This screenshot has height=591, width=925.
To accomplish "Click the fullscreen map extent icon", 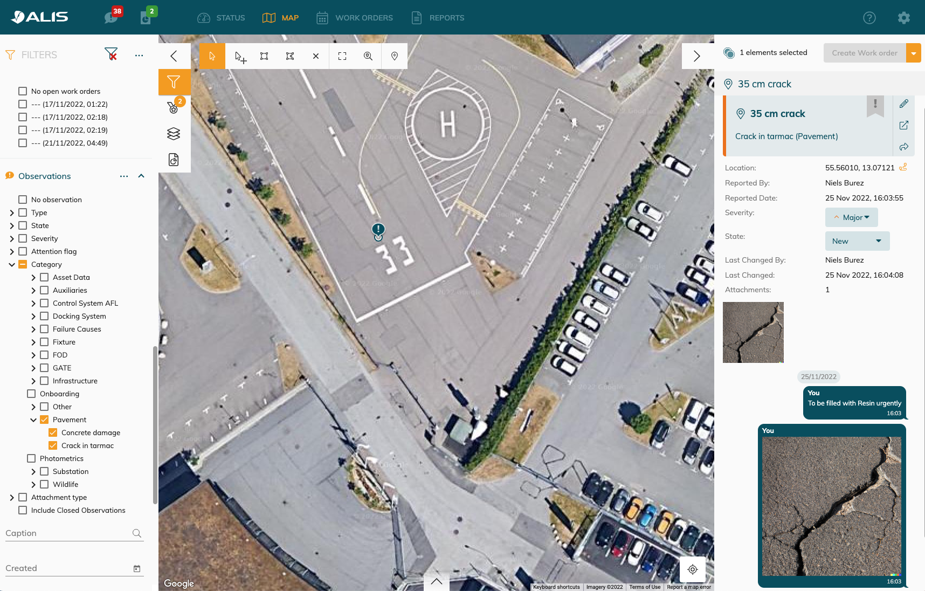I will (x=342, y=56).
